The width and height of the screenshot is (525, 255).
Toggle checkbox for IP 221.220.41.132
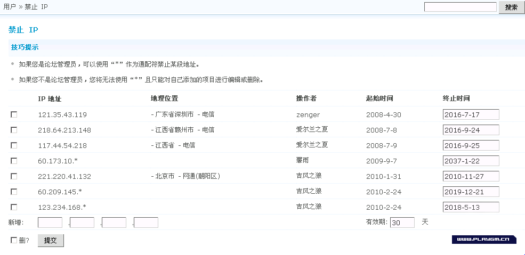(x=14, y=176)
